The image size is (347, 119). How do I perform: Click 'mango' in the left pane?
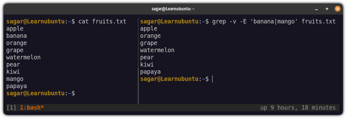coord(15,79)
